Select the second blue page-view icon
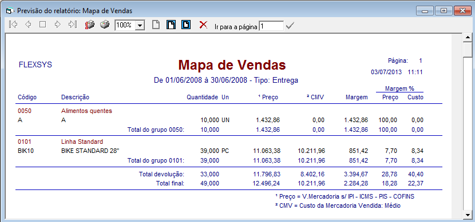Screen dimensions: 475x222 (186, 25)
